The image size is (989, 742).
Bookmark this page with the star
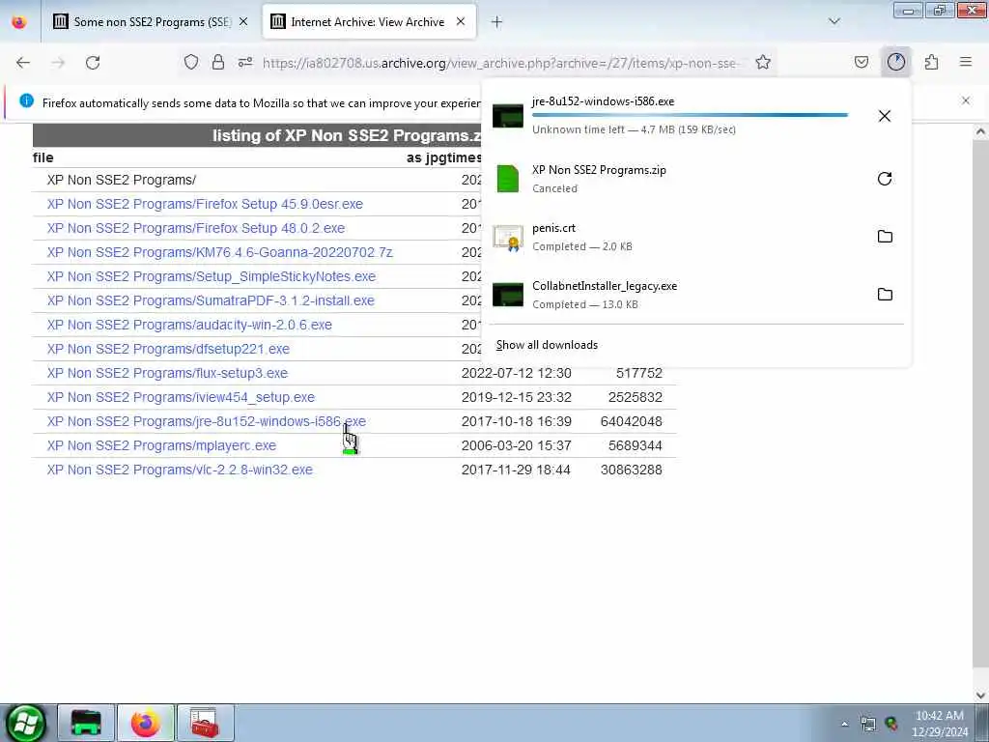(x=763, y=62)
